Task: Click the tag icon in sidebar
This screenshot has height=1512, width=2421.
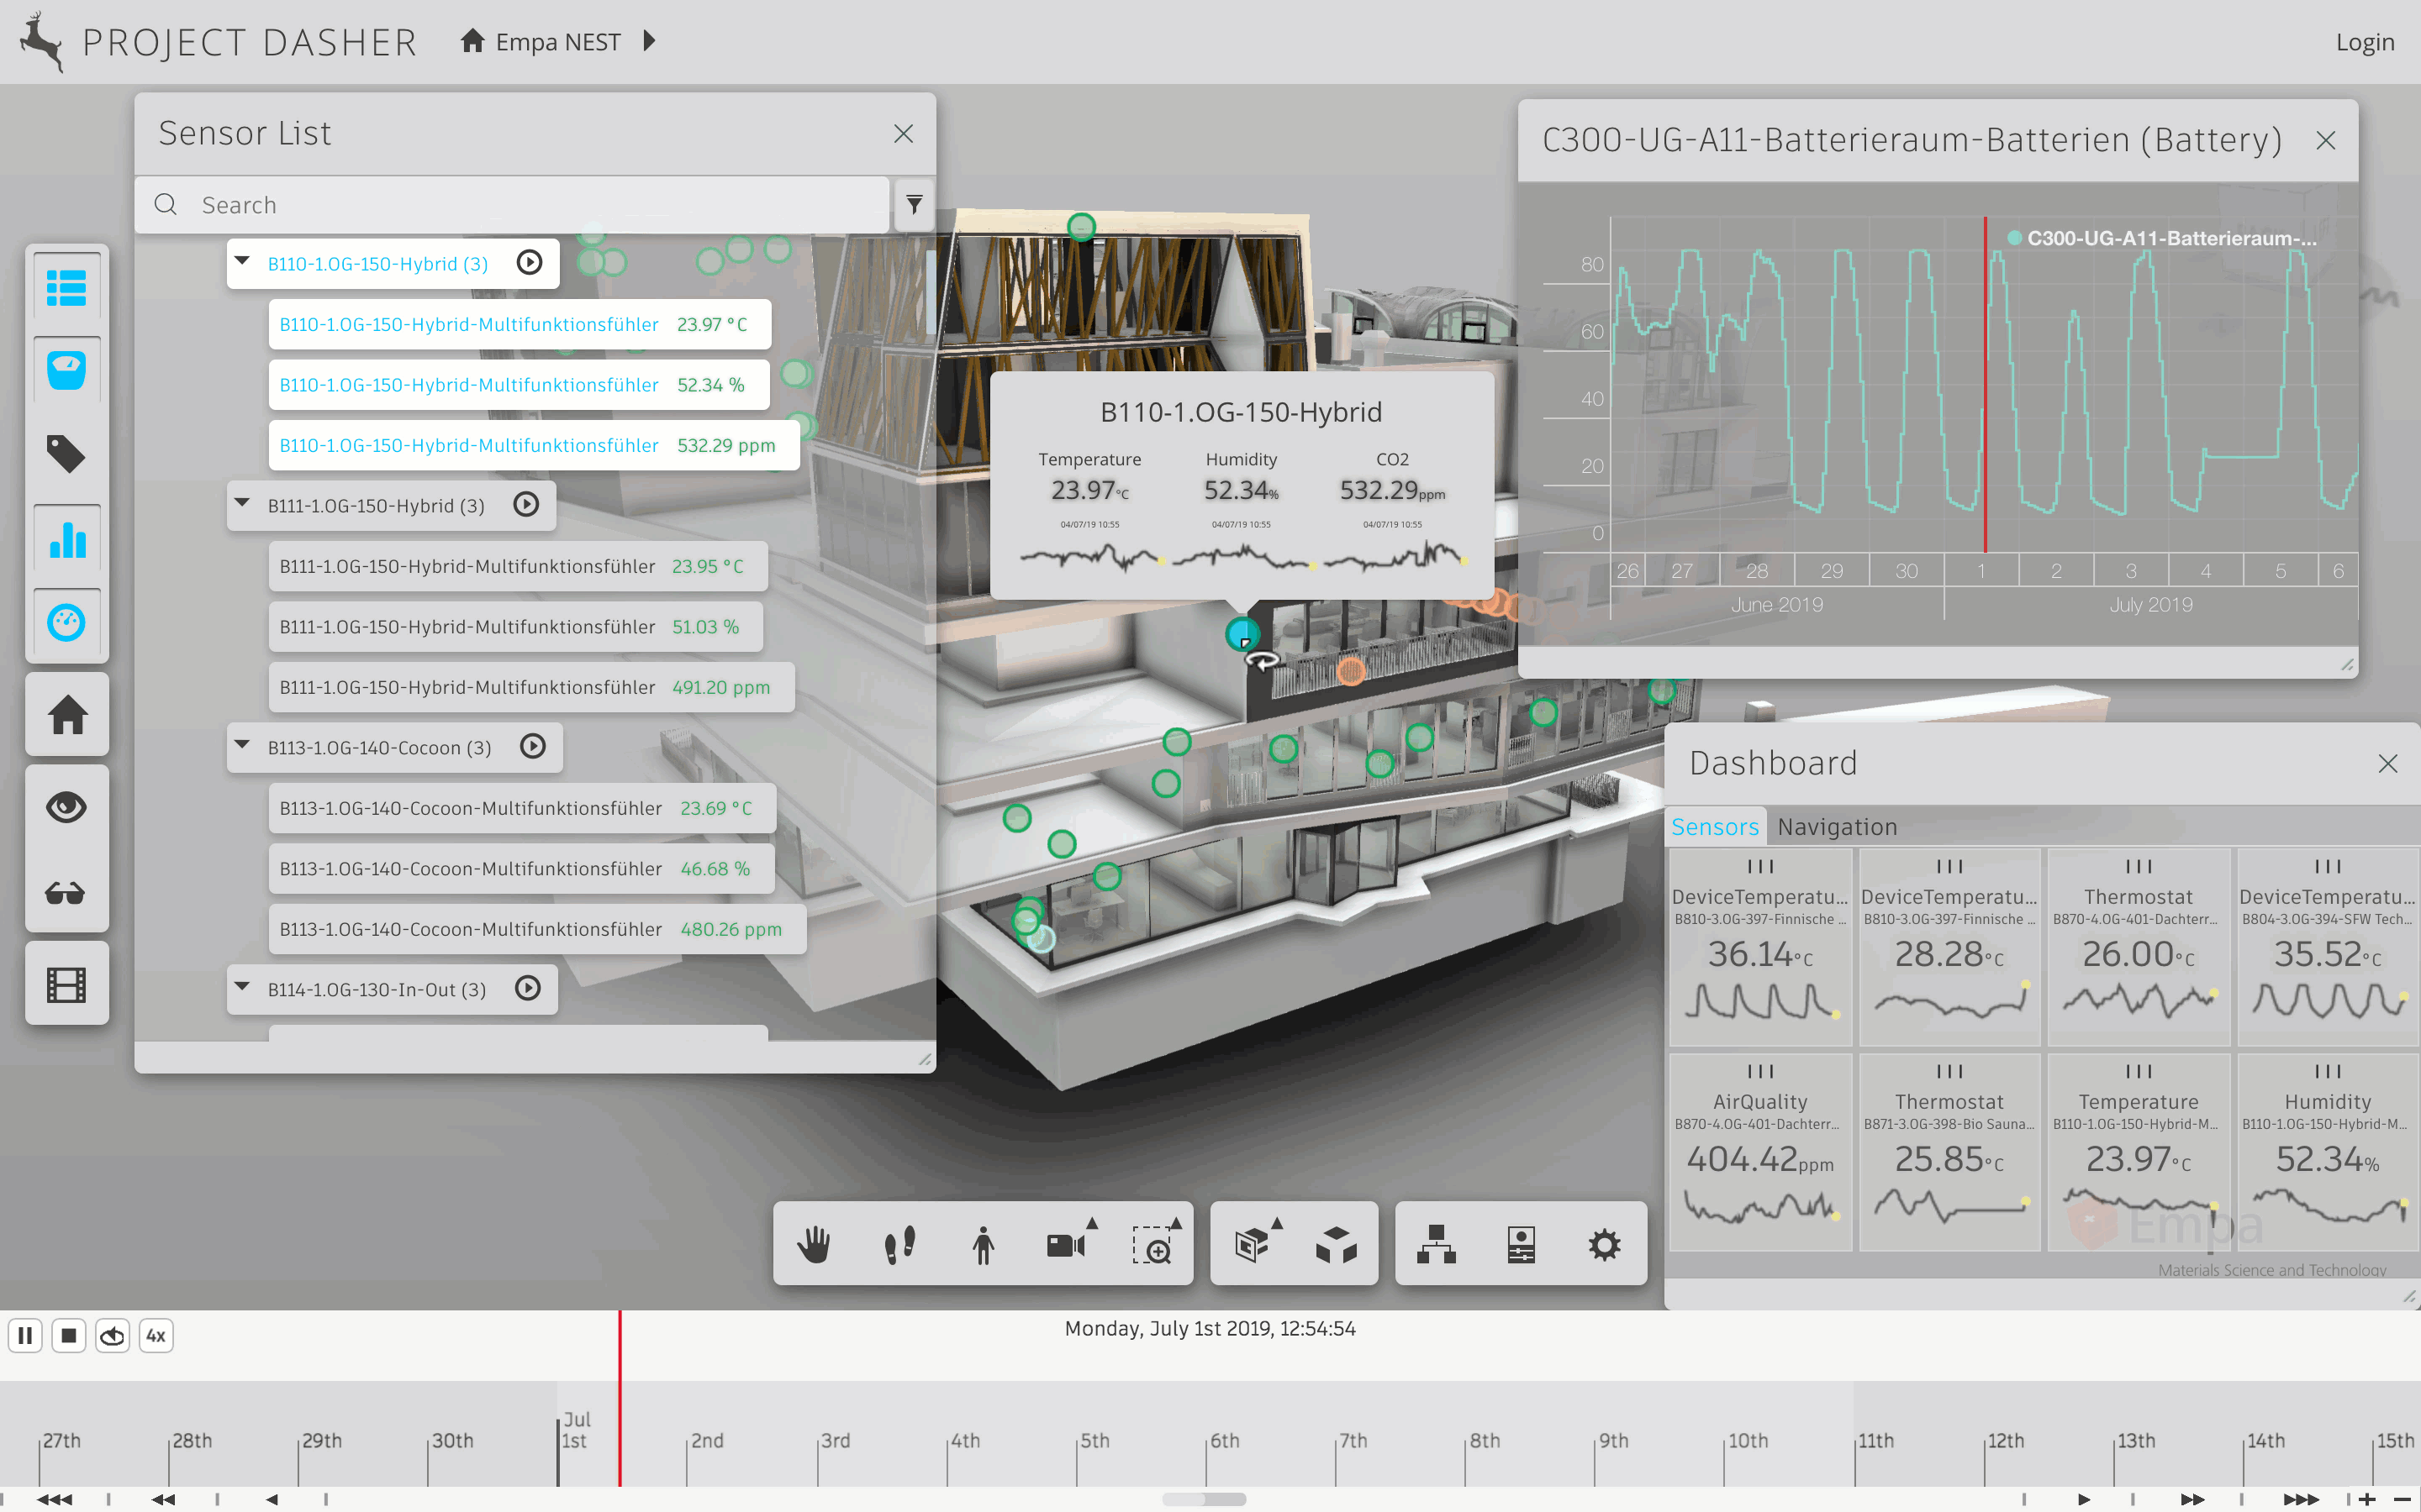Action: click(x=66, y=454)
